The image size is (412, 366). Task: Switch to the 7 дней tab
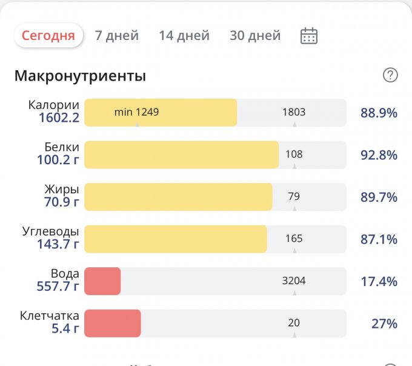pyautogui.click(x=117, y=36)
